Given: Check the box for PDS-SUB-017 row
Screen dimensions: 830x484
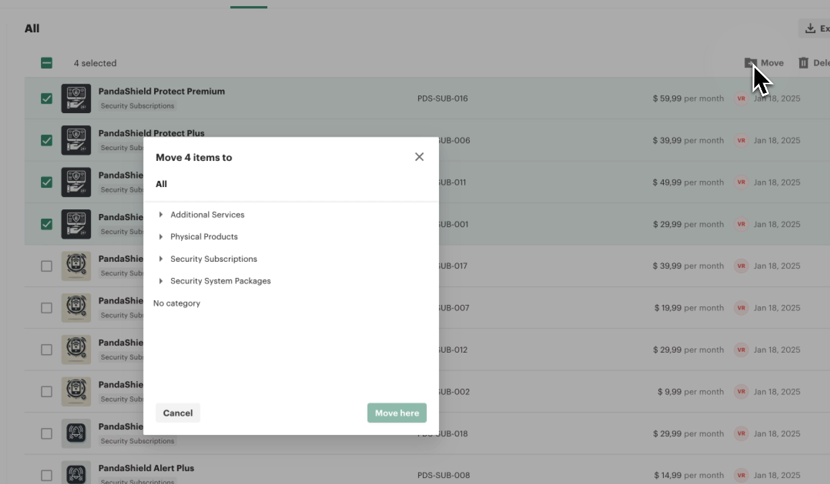Looking at the screenshot, I should [46, 266].
